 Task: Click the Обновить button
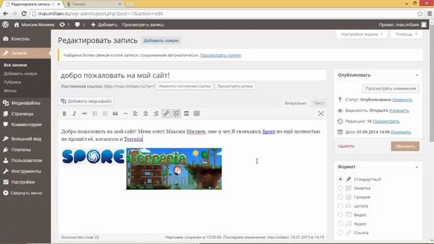[405, 146]
